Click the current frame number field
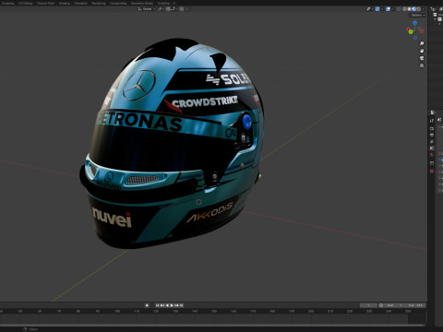Image resolution: width=443 pixels, height=332 pixels. 369,305
